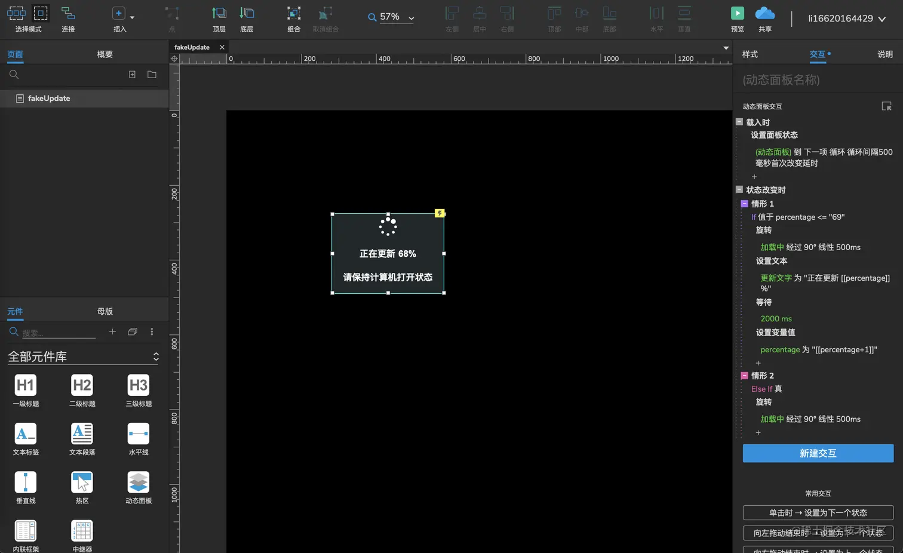Collapse the 状态改变时 event section

click(x=739, y=189)
